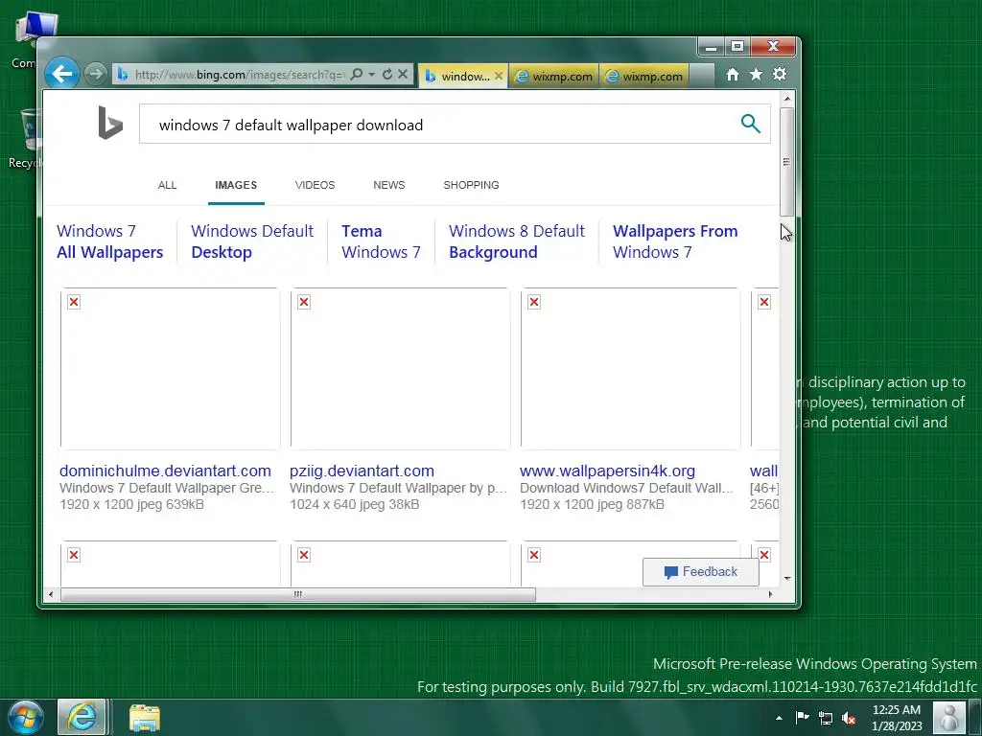The width and height of the screenshot is (982, 736).
Task: Open the Windows Start orb
Action: [x=25, y=718]
